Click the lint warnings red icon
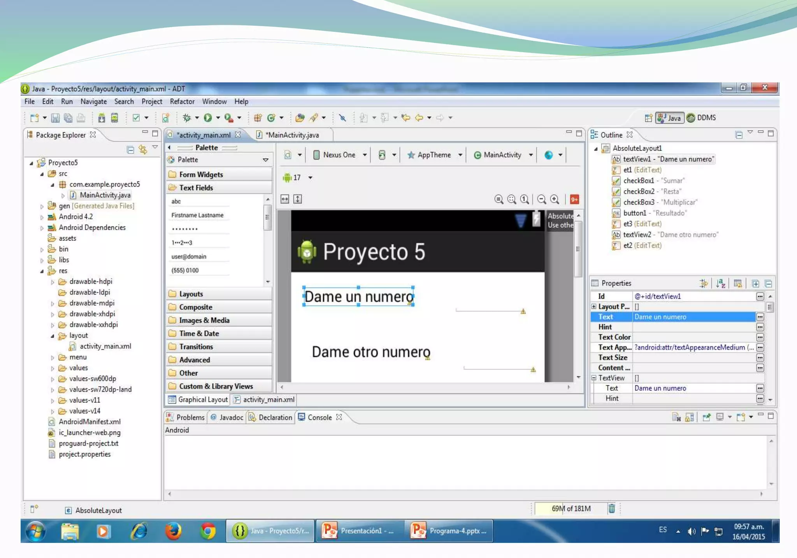Screen dimensions: 797x558 tap(574, 200)
